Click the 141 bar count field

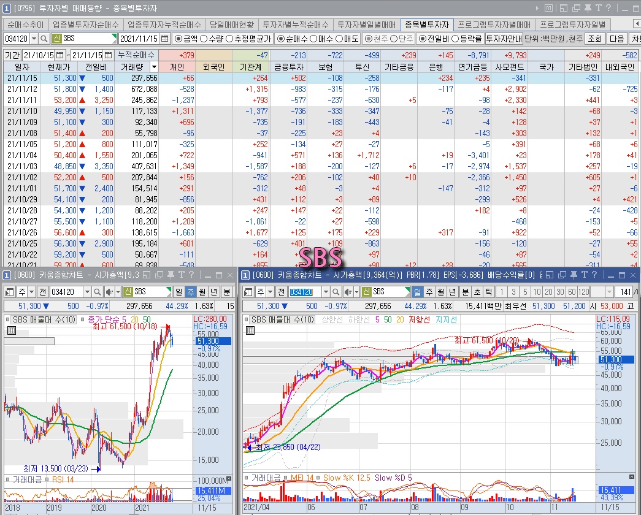(x=626, y=292)
